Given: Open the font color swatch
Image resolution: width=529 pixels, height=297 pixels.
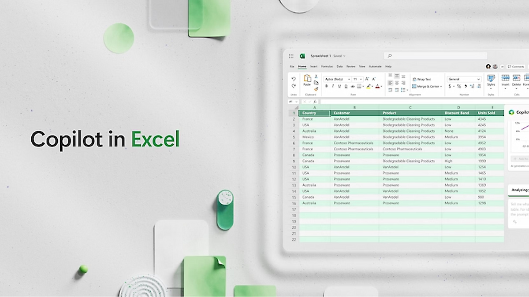Looking at the screenshot, I should (377, 86).
